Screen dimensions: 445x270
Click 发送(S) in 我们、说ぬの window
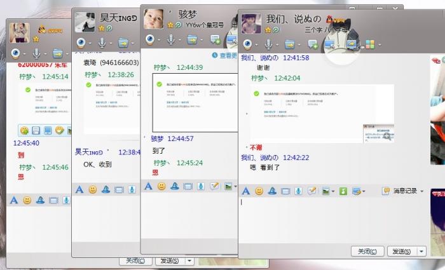pos(402,252)
